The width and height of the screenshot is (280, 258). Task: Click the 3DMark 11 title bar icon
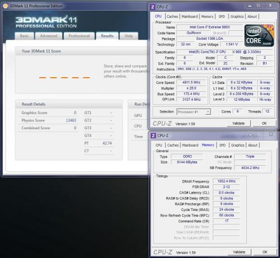(6, 6)
